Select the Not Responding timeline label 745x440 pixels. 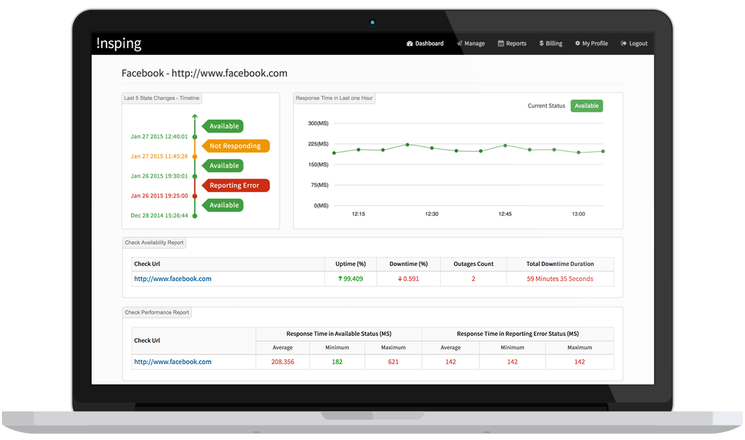pyautogui.click(x=235, y=146)
